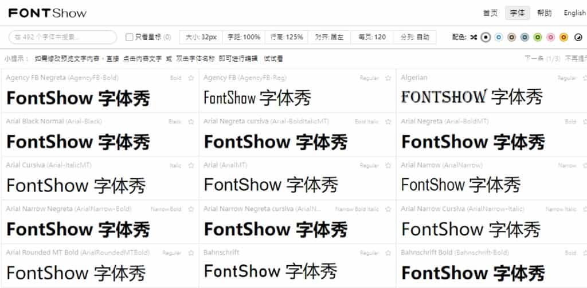587x288 pixels.
Task: Select the orange color scheme swatch
Action: pos(564,37)
